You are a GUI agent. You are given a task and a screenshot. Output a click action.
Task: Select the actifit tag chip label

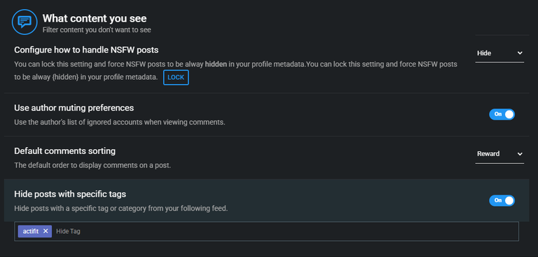31,231
